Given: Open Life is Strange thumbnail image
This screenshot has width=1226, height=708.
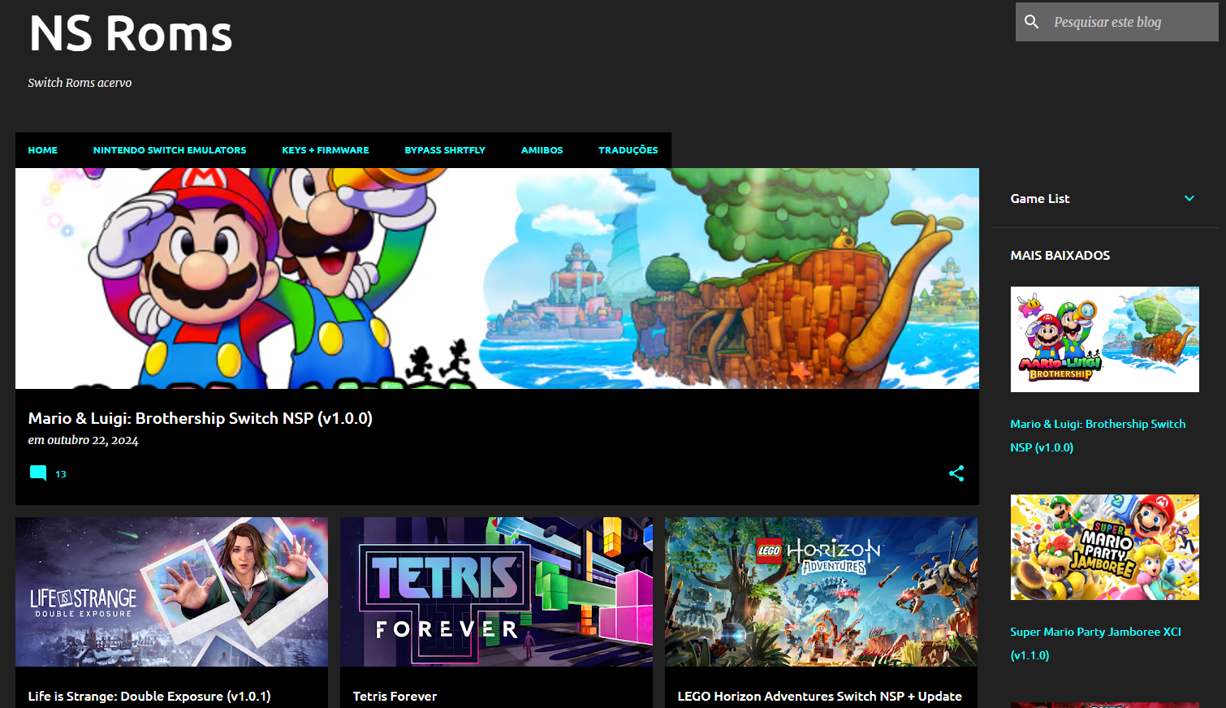Looking at the screenshot, I should pyautogui.click(x=172, y=592).
